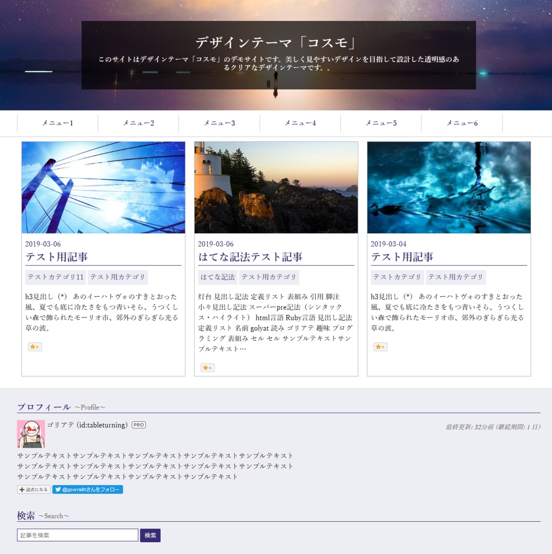Star the 2019-03-04 テスト用記事 post

pos(380,347)
